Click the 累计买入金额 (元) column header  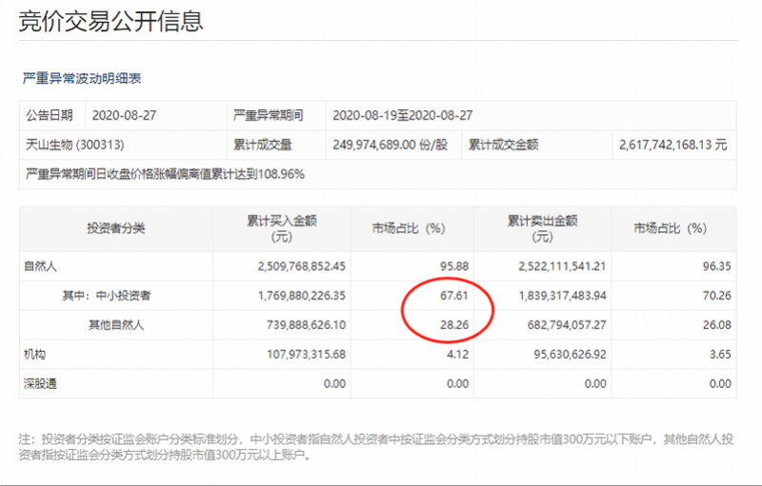pos(282,228)
